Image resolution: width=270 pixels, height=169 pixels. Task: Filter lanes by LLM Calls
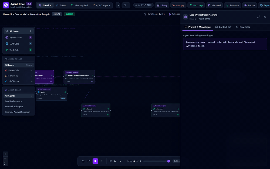click(x=19, y=44)
